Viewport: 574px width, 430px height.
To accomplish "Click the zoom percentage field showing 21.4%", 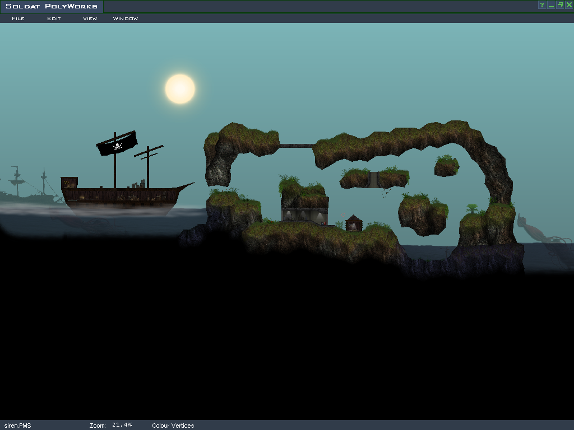I will [x=122, y=425].
